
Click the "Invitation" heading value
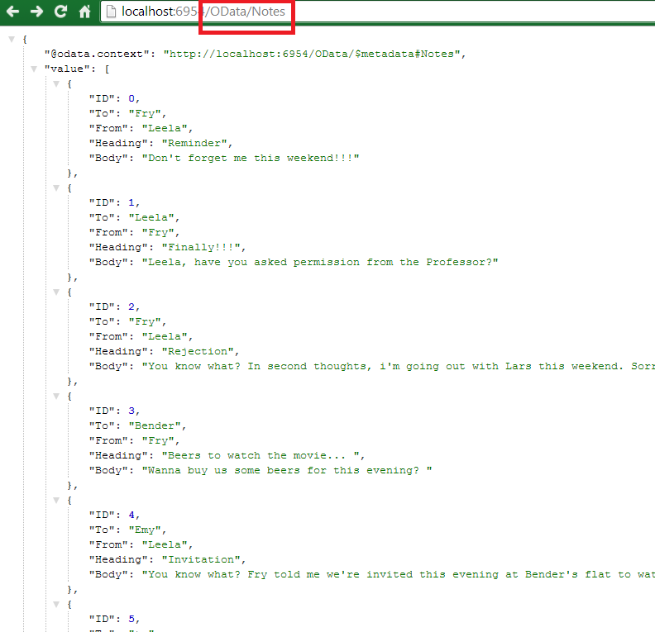[201, 560]
